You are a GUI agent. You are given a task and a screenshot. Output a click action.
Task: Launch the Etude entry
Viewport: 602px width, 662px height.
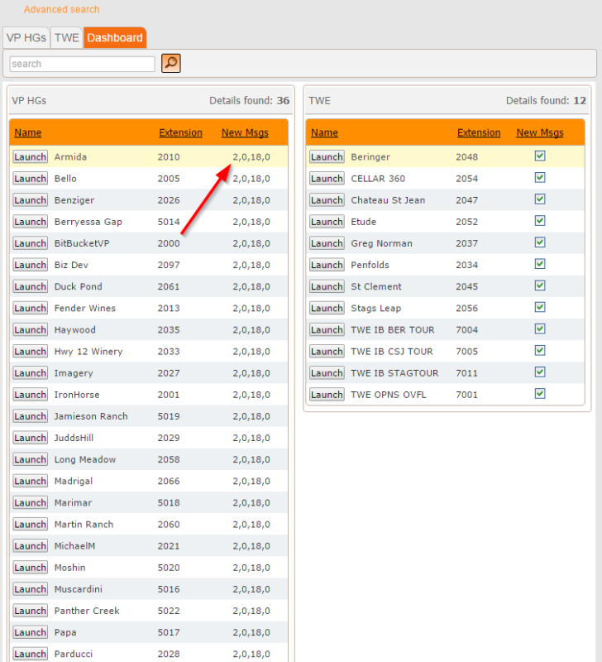click(x=327, y=222)
